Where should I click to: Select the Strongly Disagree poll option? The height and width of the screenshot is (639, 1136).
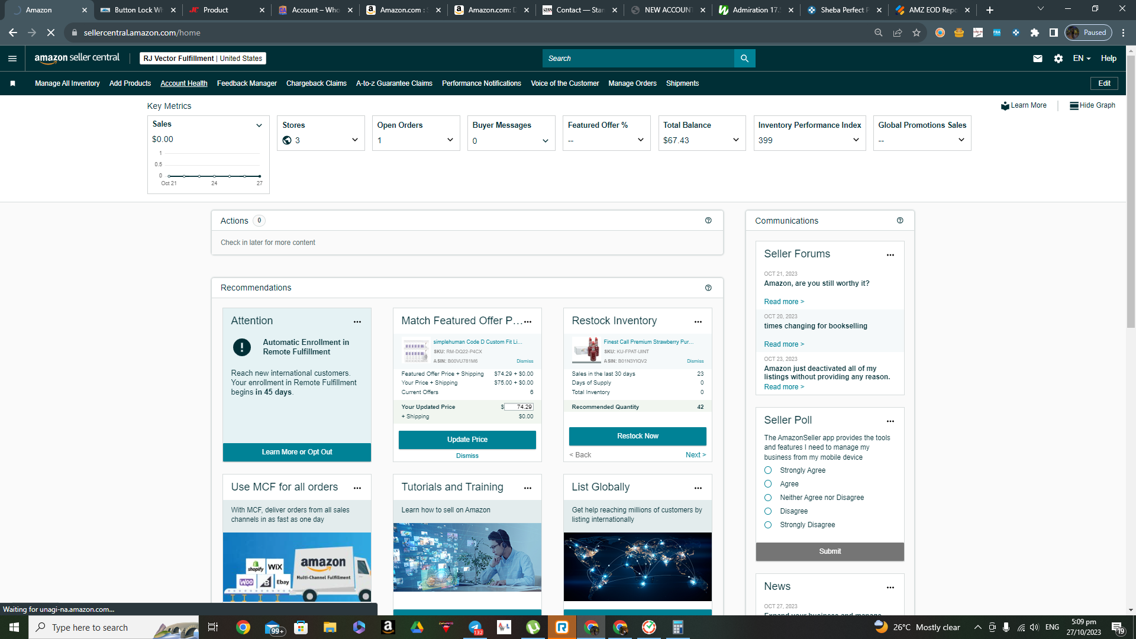tap(768, 525)
